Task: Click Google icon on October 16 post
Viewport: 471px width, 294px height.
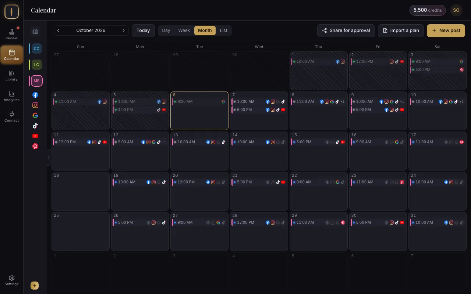Action: click(x=397, y=142)
